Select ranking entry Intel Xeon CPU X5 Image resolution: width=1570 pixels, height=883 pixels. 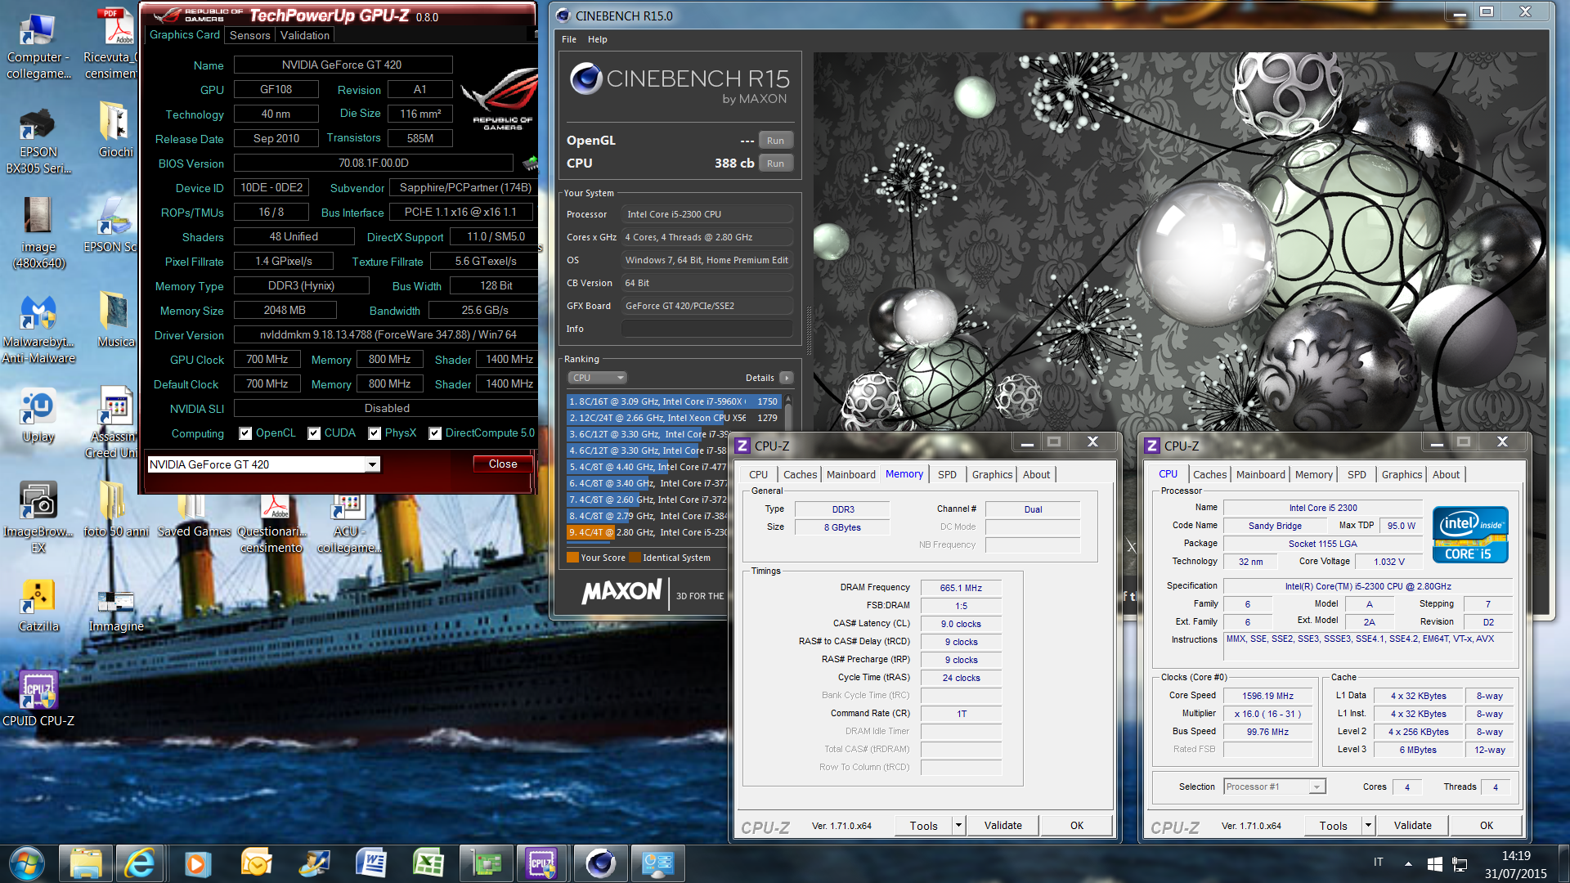click(675, 418)
